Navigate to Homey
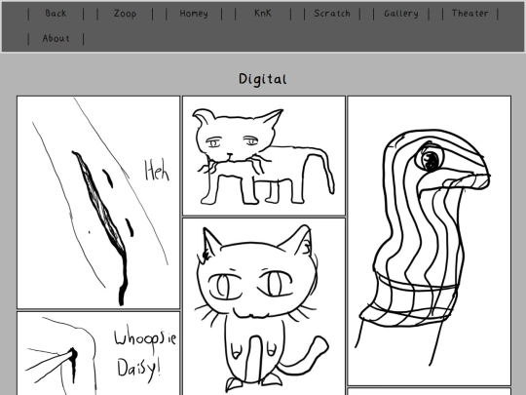526x395 pixels. tap(194, 14)
